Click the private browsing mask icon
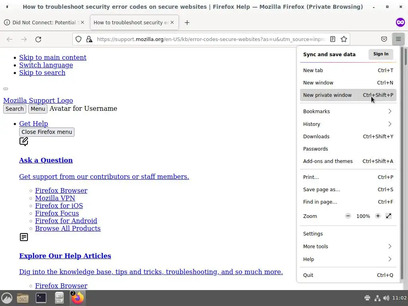The height and width of the screenshot is (306, 408). pos(400,22)
